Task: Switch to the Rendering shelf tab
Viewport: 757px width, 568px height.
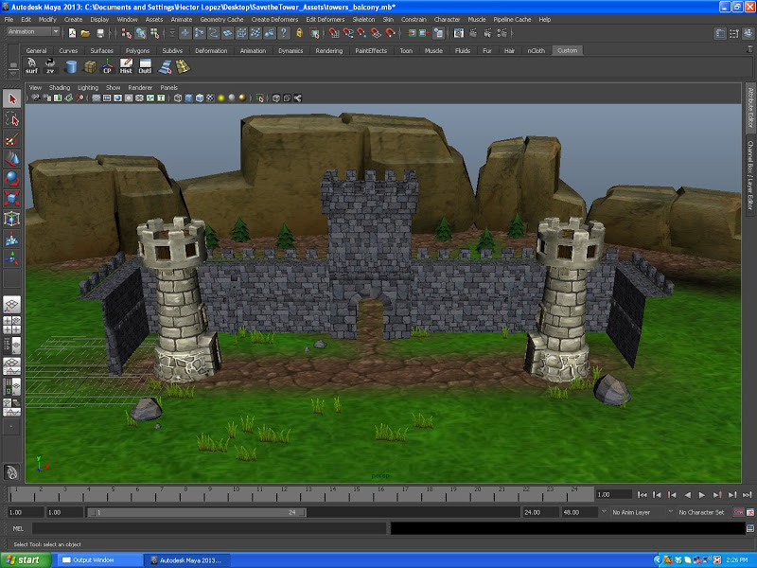Action: tap(328, 50)
